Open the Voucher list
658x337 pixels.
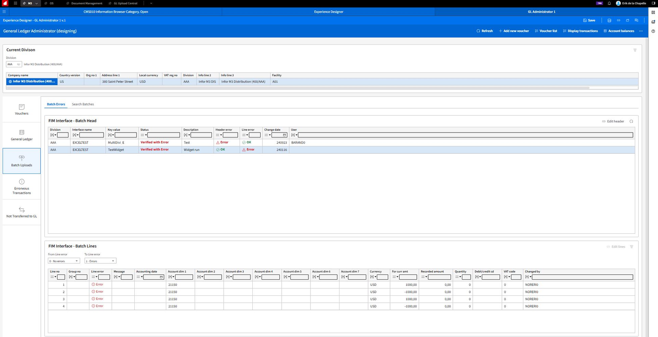coord(546,31)
